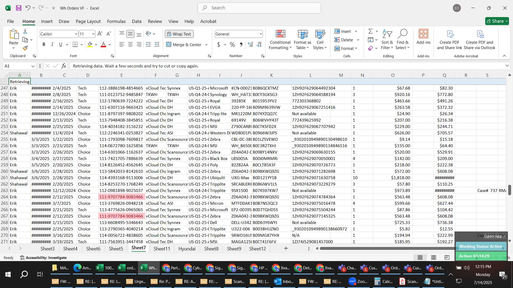Open Format as Table menu
The image size is (513, 288).
tap(302, 39)
